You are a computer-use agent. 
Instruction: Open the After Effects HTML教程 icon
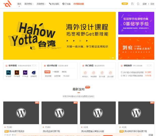click(25, 72)
